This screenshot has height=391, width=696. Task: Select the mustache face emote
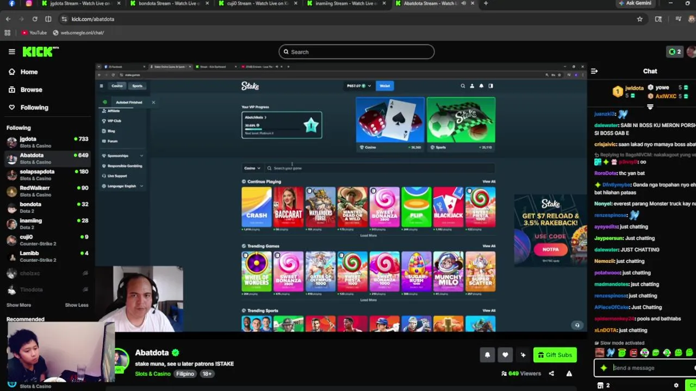(x=599, y=353)
